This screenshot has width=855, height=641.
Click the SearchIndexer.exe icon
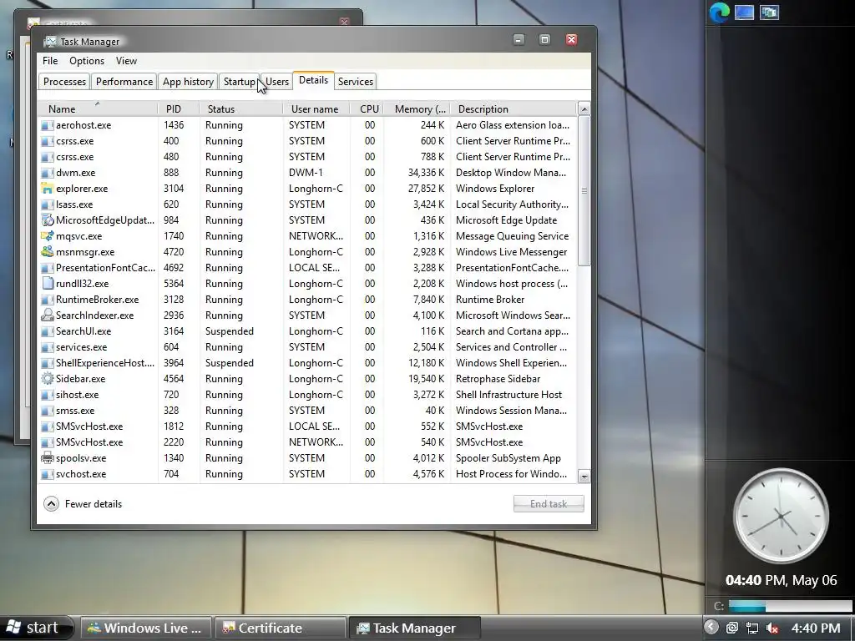click(48, 315)
